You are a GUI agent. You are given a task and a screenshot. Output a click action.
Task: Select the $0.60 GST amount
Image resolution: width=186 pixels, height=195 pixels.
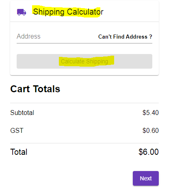click(x=151, y=130)
